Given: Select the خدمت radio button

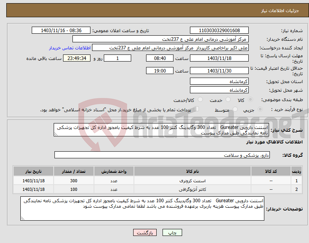Looking at the screenshot, I should 228,100.
